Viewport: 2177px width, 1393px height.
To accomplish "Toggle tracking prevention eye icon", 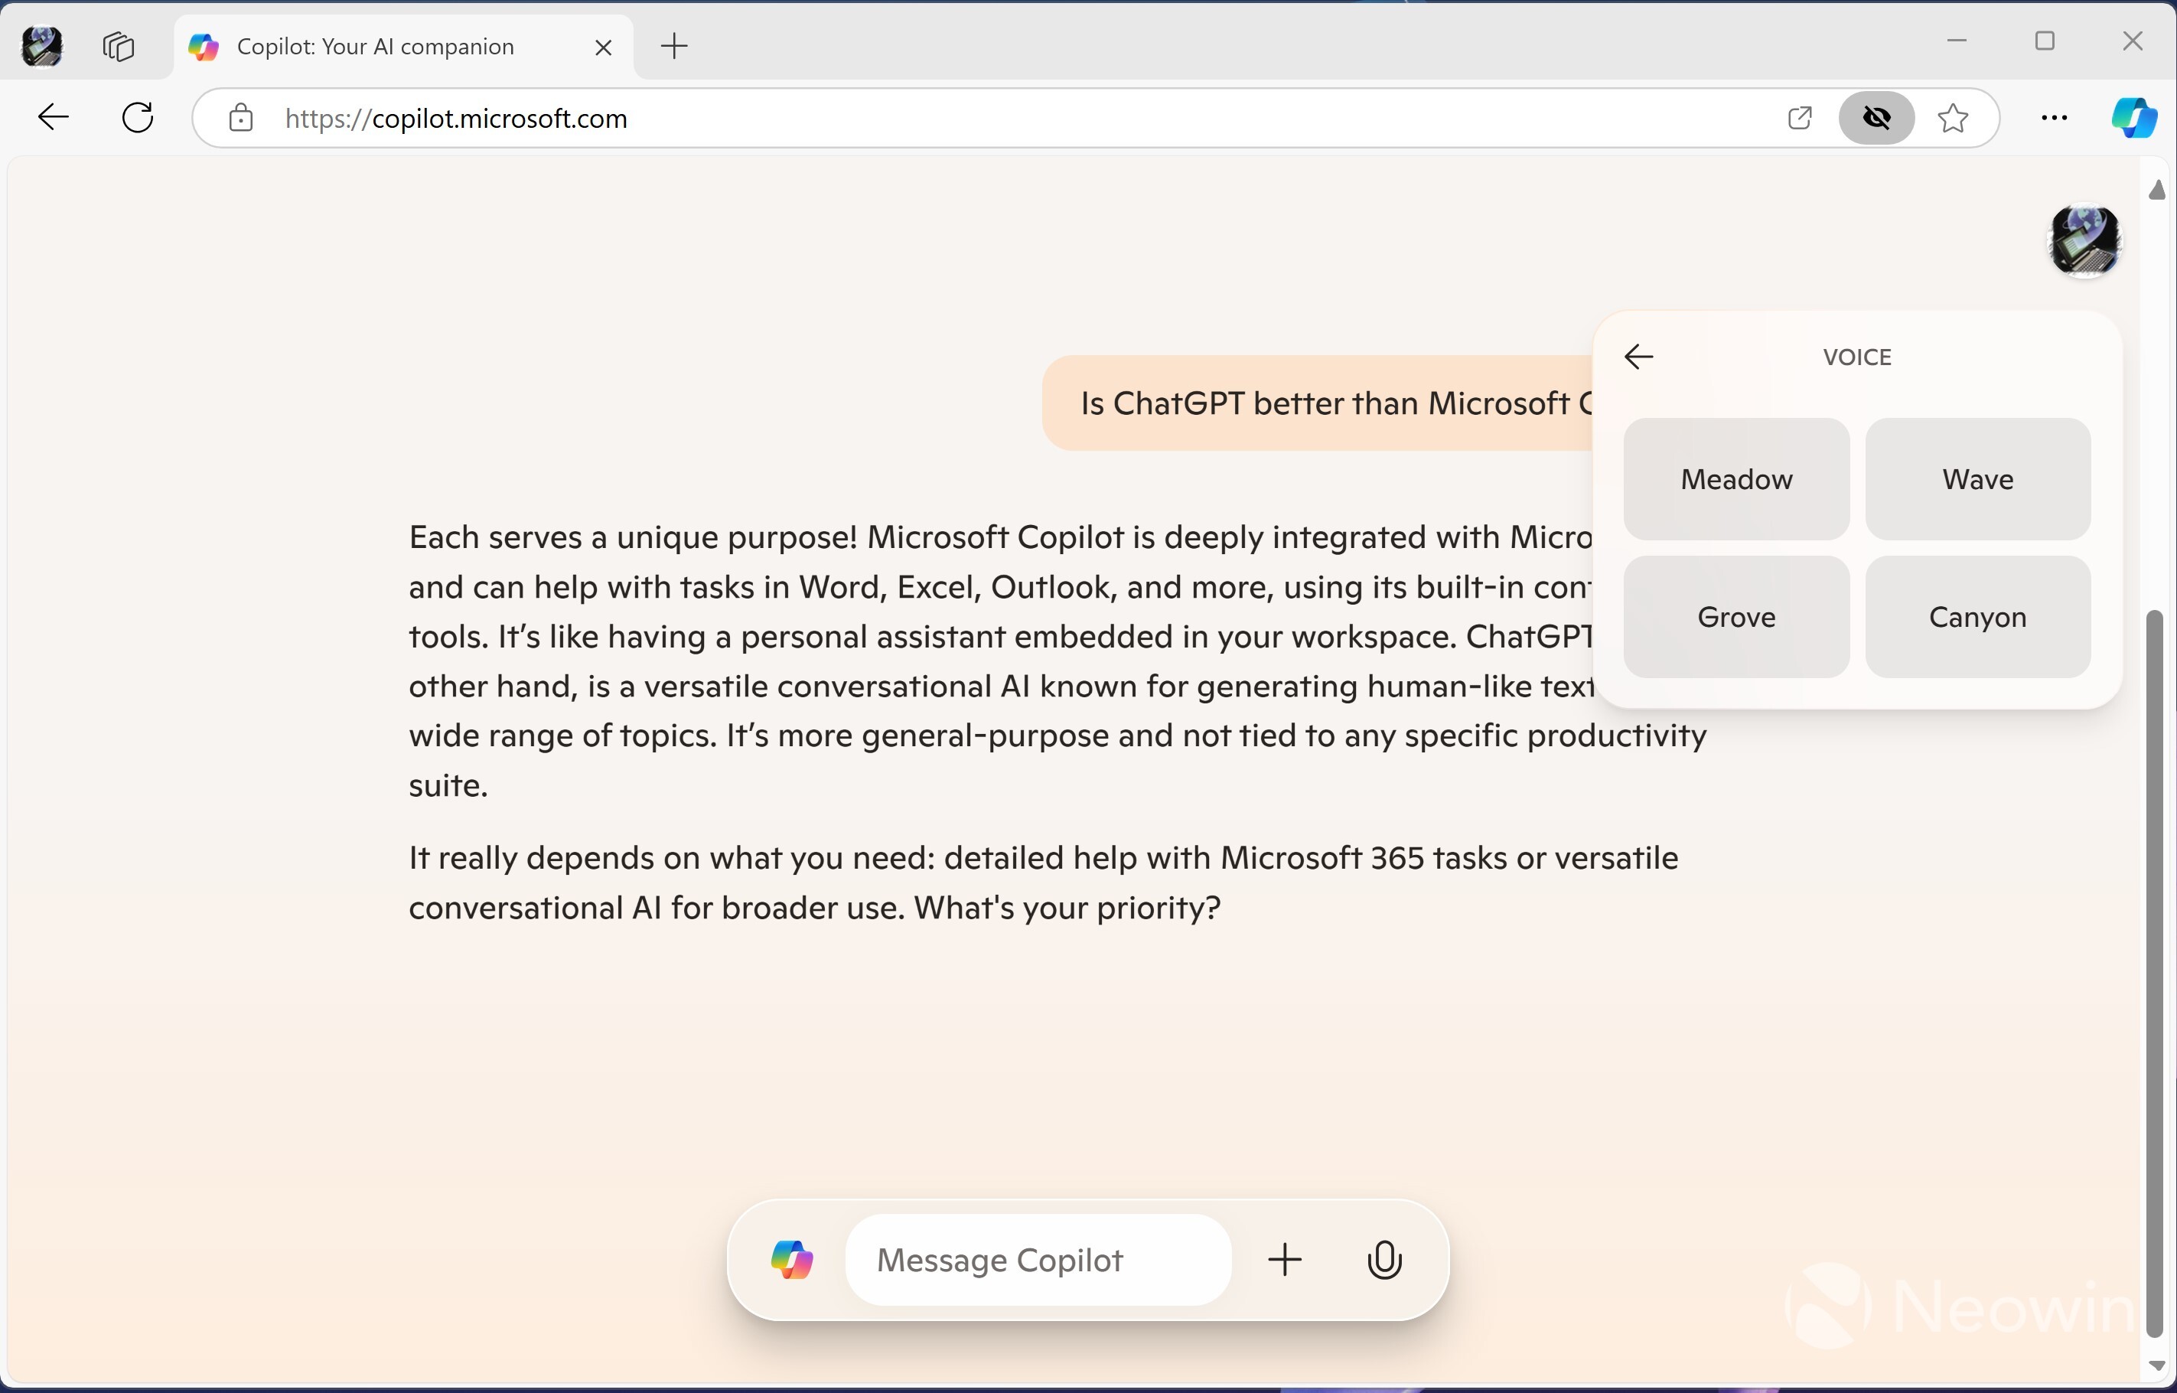I will [x=1877, y=118].
